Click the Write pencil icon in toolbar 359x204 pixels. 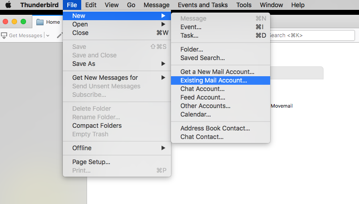click(x=60, y=35)
